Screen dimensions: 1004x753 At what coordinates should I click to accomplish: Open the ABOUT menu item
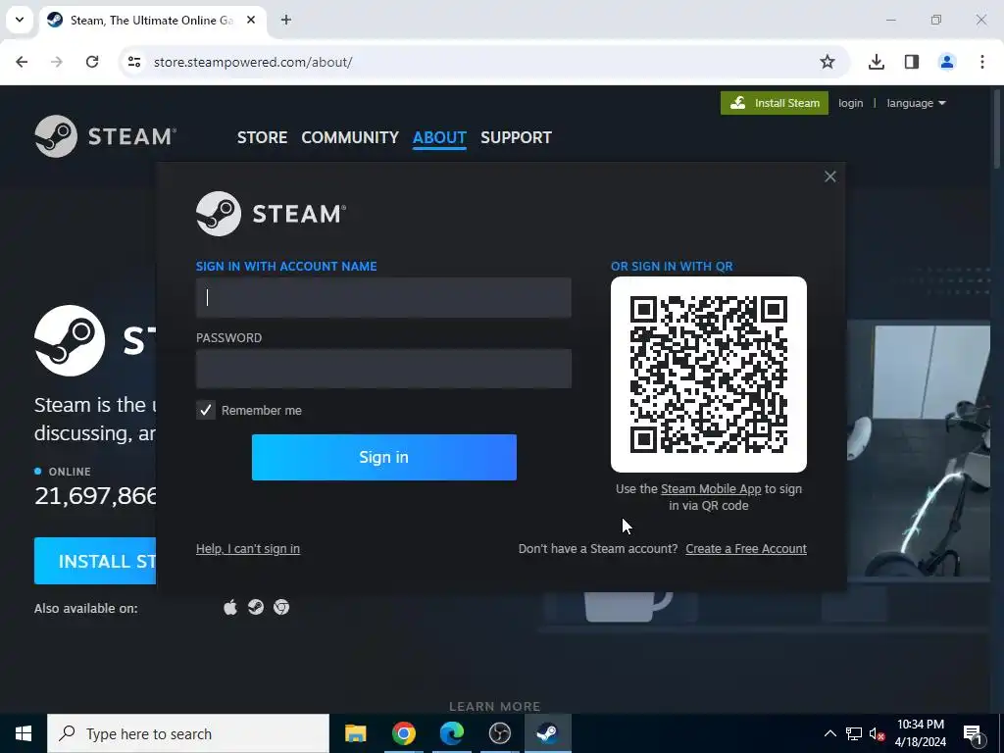click(439, 137)
